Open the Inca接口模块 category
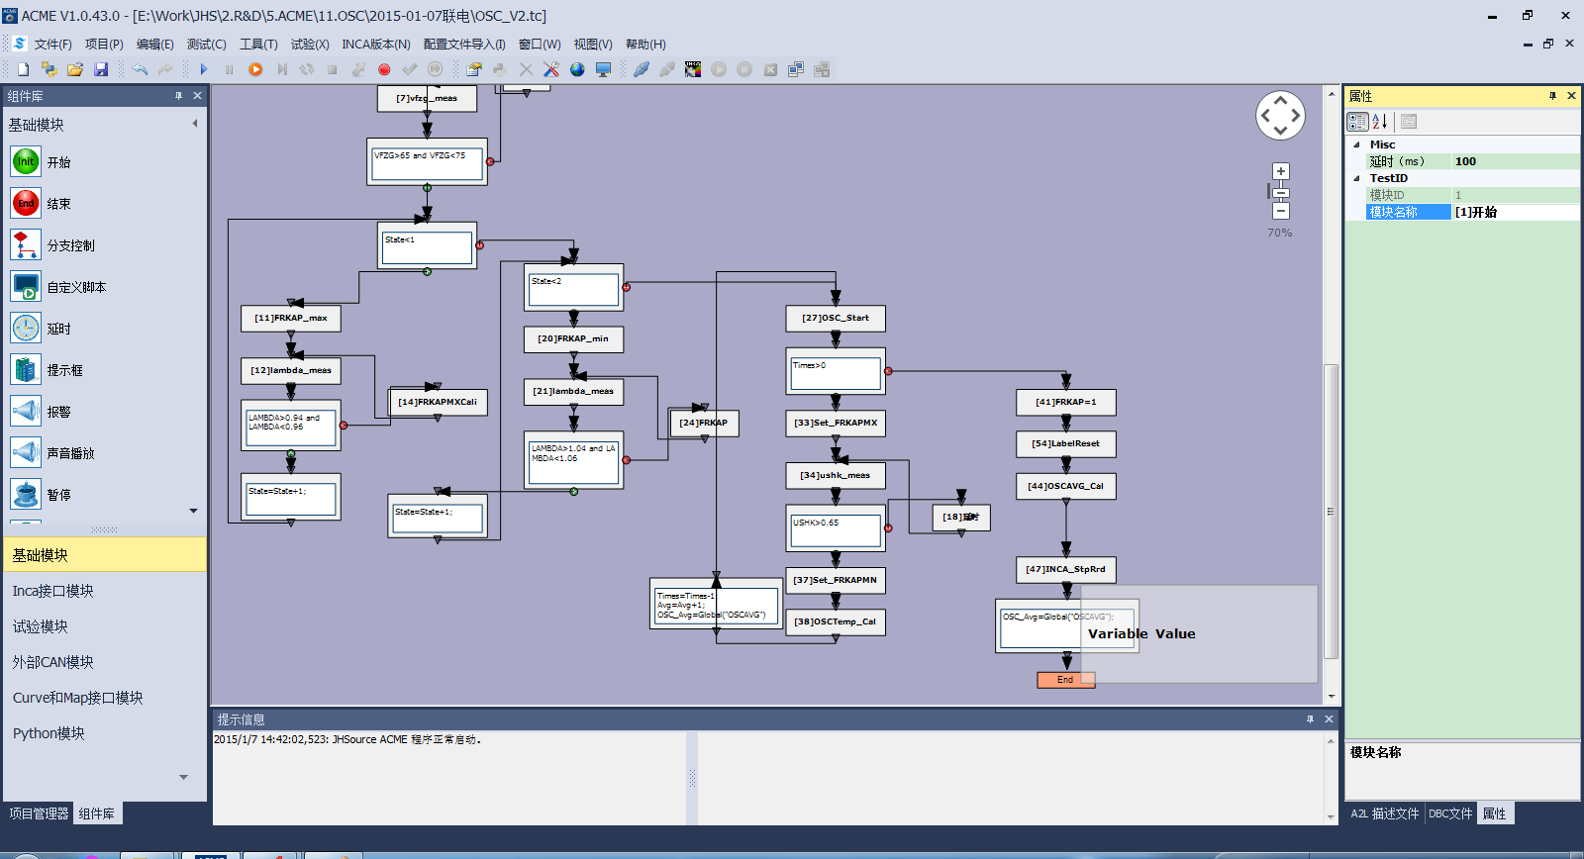 (x=52, y=591)
